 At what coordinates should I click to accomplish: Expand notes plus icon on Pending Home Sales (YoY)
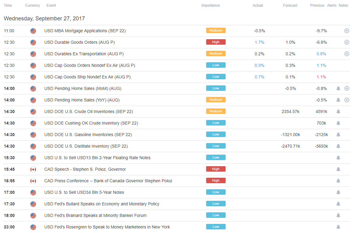[347, 100]
